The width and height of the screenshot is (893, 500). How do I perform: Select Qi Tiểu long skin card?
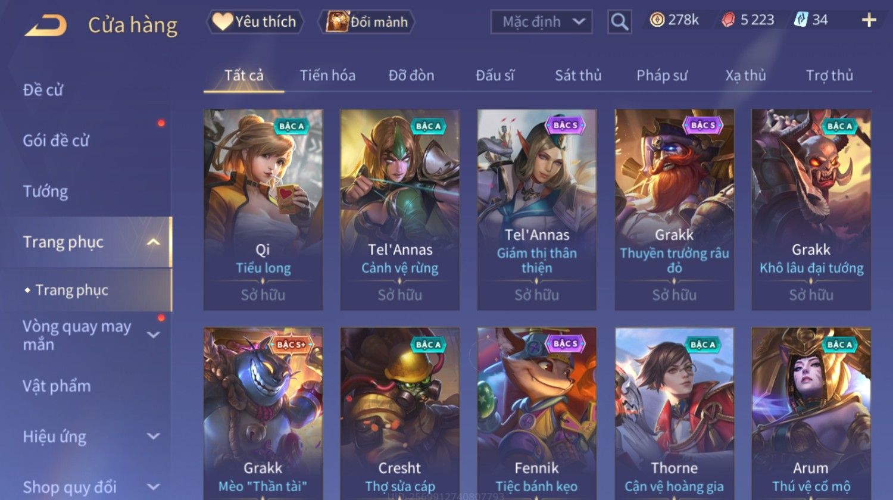point(263,210)
